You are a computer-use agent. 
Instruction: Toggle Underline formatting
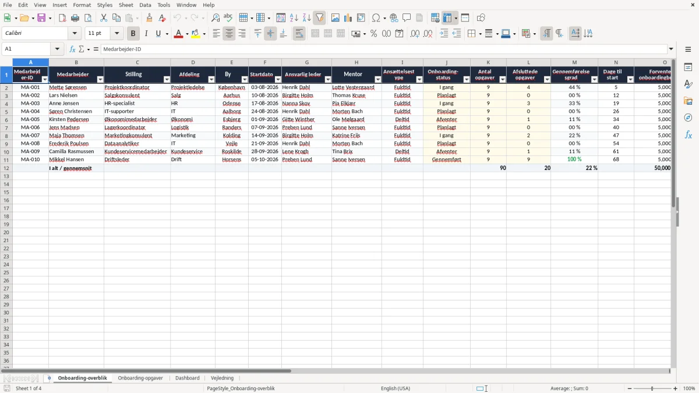[x=158, y=34]
